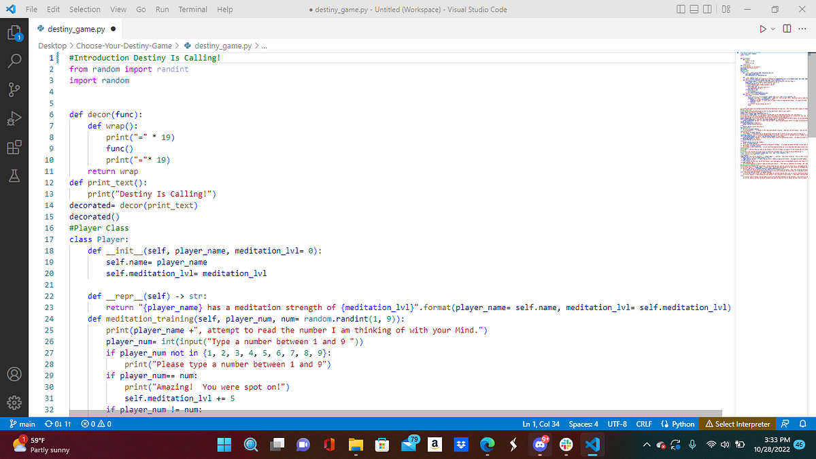
Task: Synchronize changes in status bar
Action: pyautogui.click(x=57, y=424)
